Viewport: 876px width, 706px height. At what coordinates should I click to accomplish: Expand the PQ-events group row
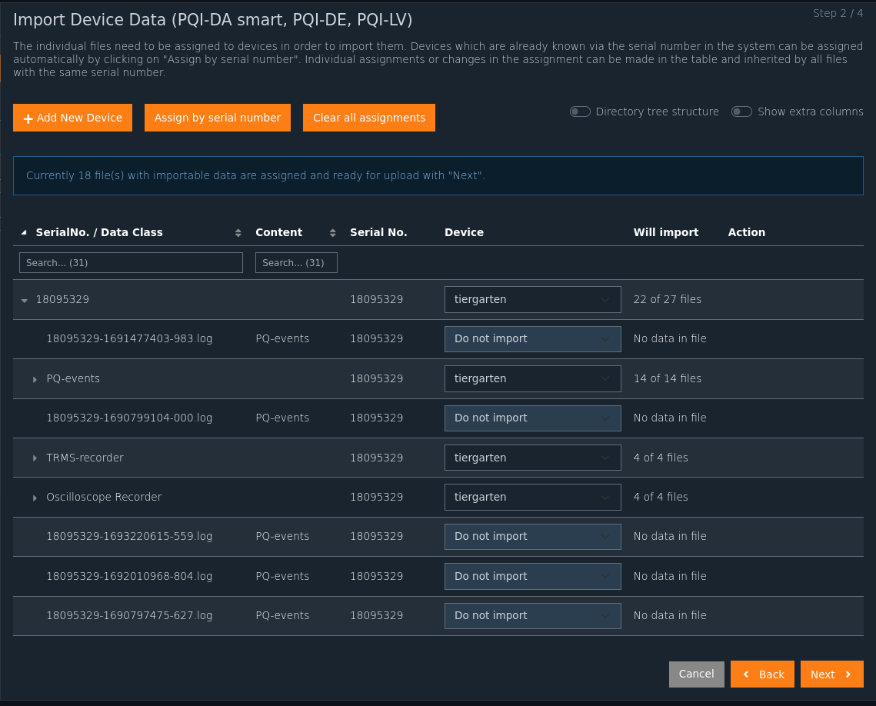[x=35, y=379]
